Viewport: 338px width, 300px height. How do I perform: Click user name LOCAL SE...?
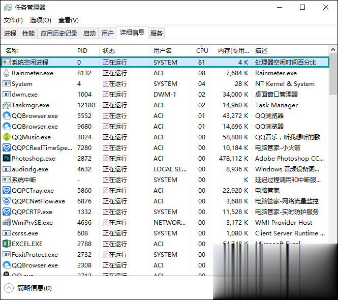click(170, 169)
